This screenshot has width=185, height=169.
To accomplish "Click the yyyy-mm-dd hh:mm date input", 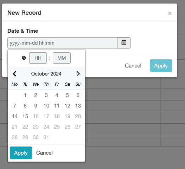I will [62, 43].
